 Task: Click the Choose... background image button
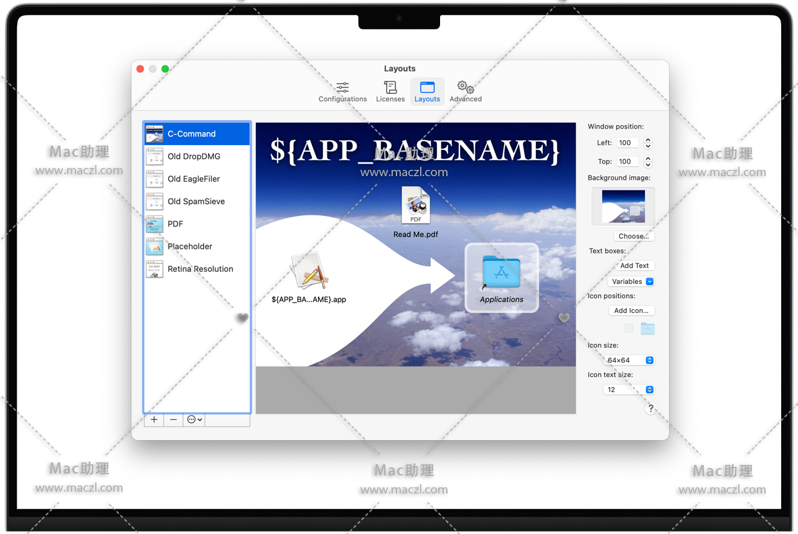(634, 237)
